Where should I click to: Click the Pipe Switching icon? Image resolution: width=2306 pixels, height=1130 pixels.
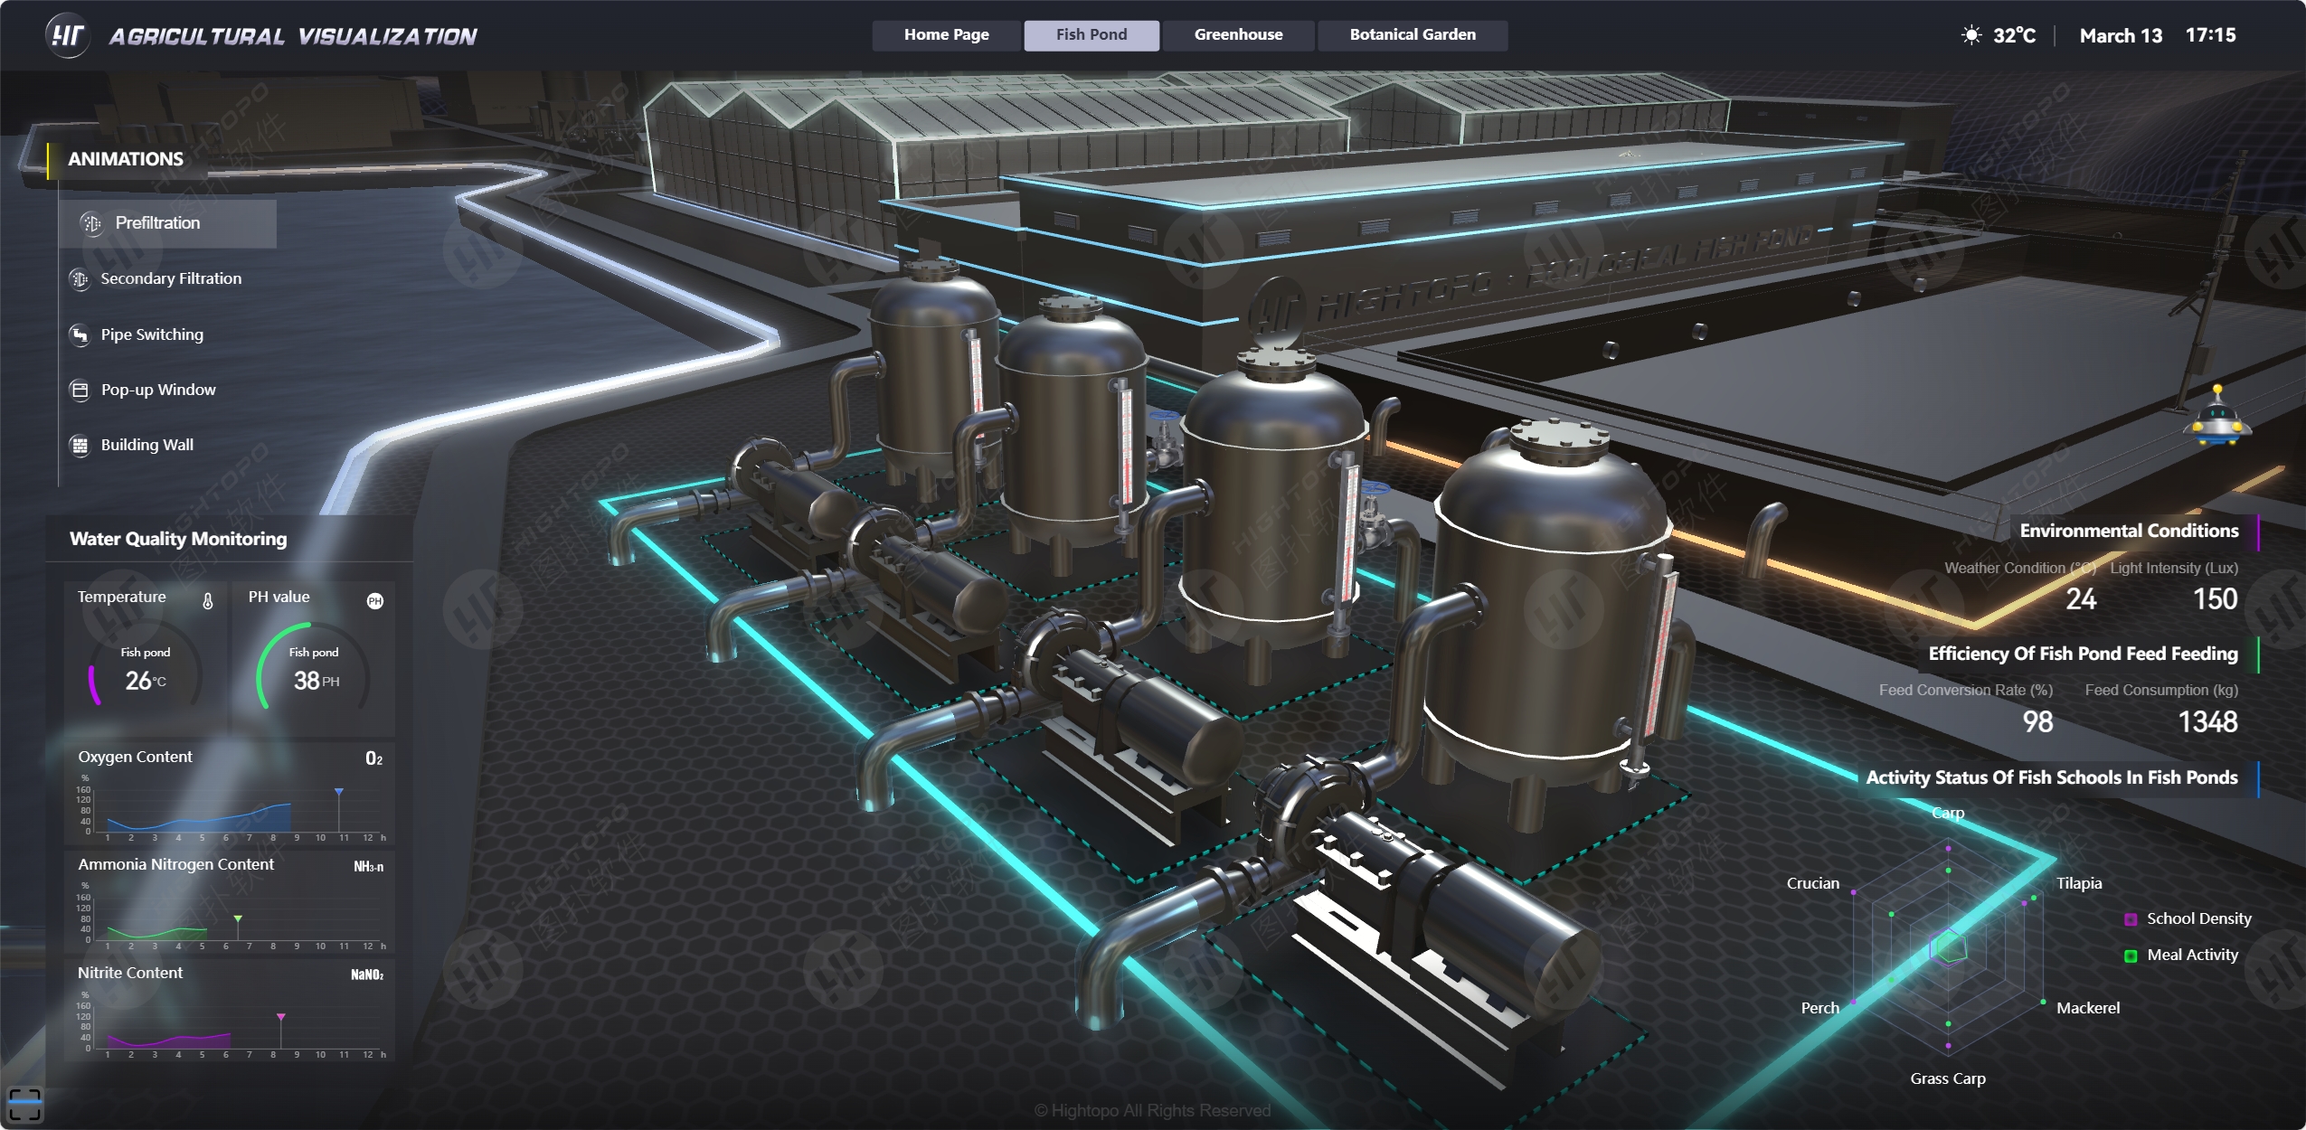click(80, 335)
